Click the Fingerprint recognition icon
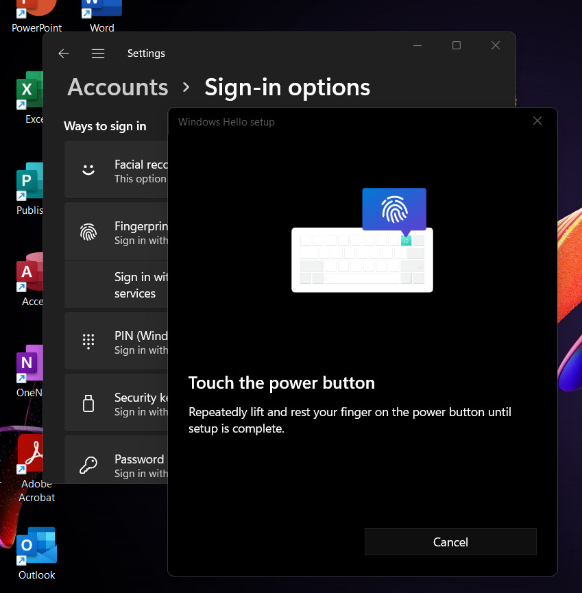 88,232
